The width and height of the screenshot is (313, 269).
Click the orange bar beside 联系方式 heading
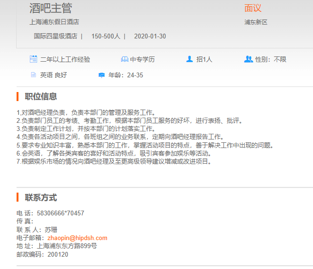coord(18,197)
